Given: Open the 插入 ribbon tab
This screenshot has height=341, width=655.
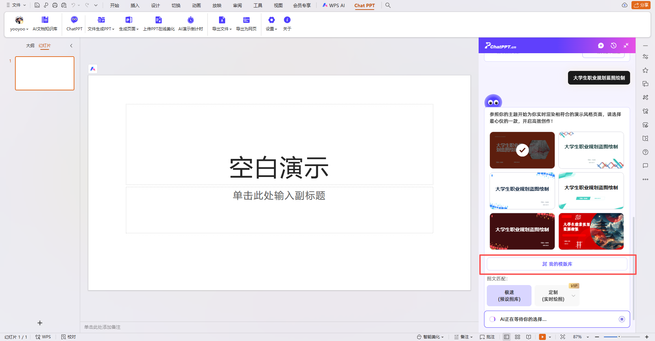Looking at the screenshot, I should [135, 5].
